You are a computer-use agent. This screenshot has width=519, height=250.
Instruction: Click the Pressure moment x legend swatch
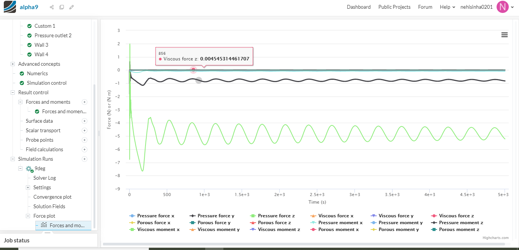coord(313,223)
